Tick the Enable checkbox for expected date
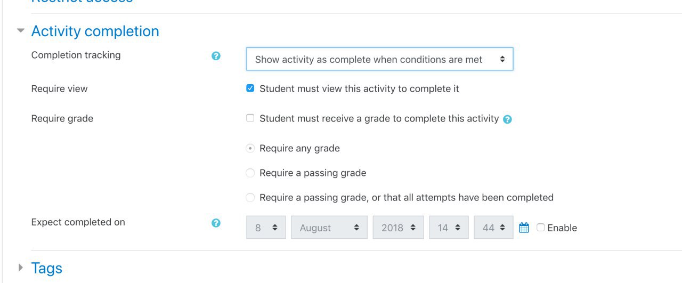Viewport: 682px width, 283px height. click(541, 228)
